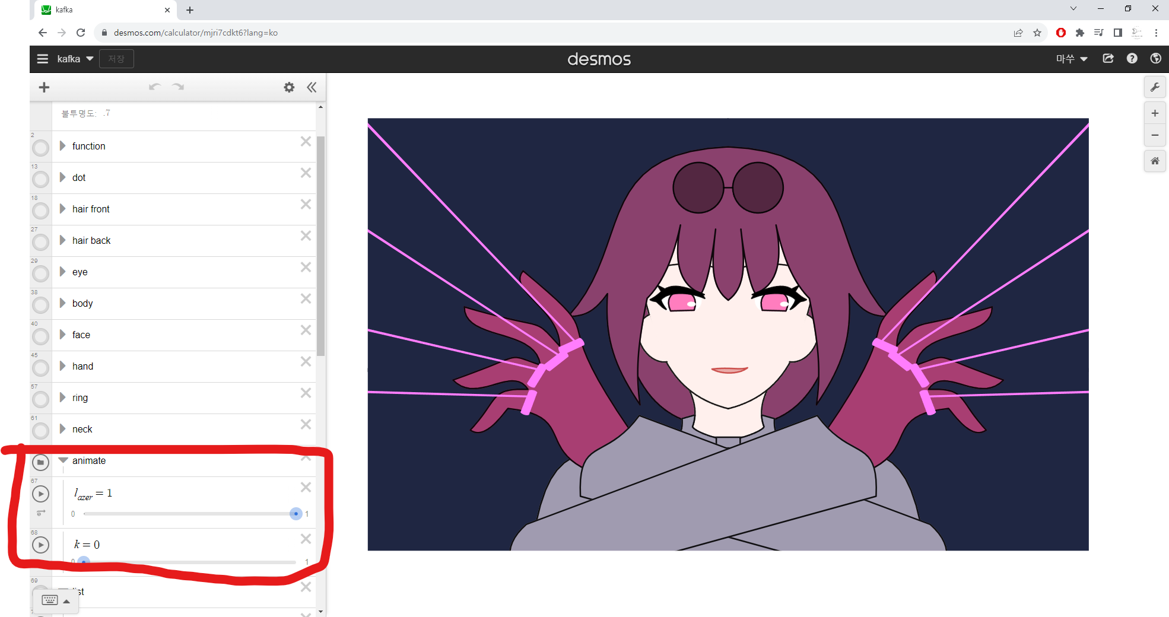Switch to the kafka browser tab
This screenshot has width=1169, height=617.
(106, 10)
